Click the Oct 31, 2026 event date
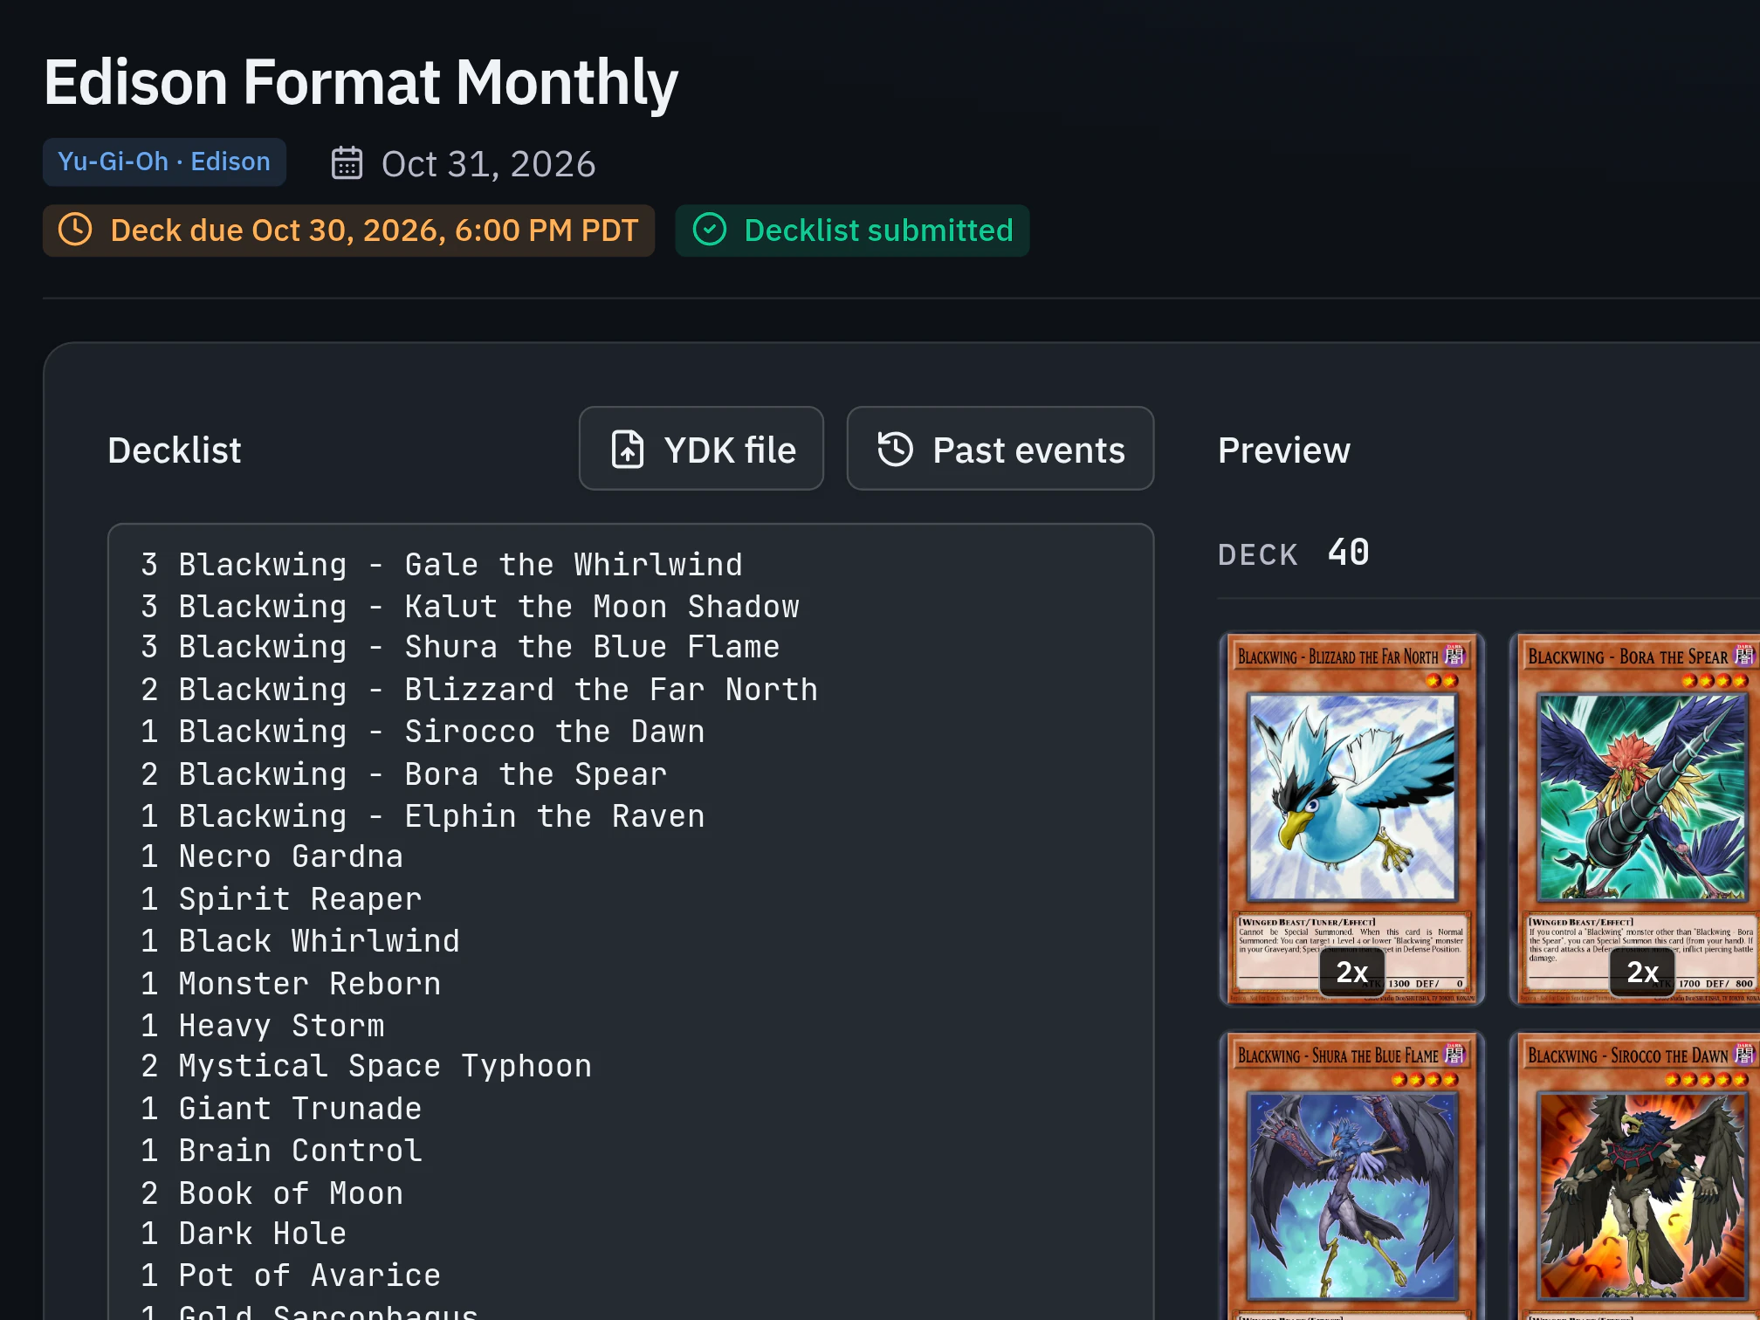The image size is (1760, 1320). (x=488, y=164)
